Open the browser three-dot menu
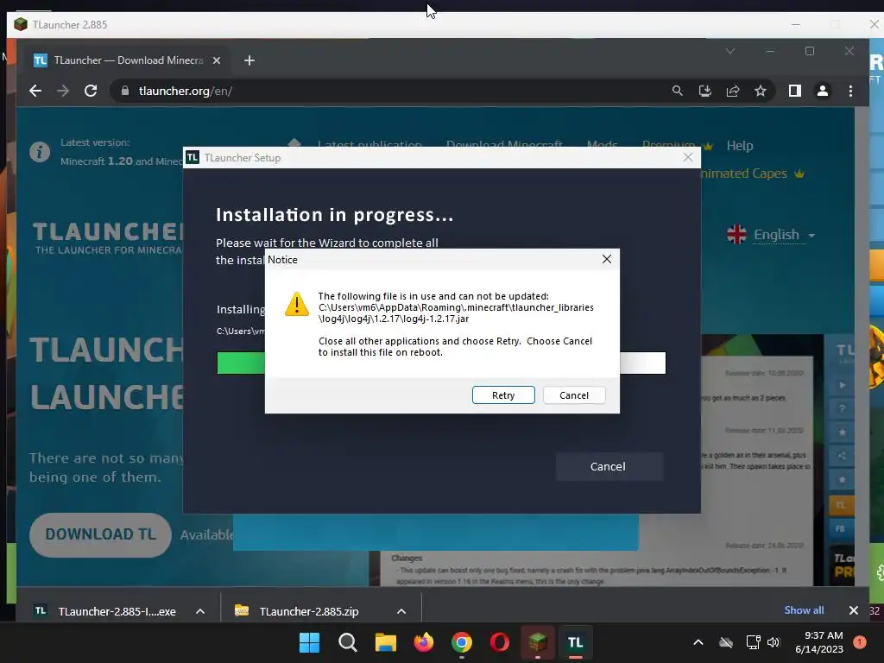Image resolution: width=884 pixels, height=663 pixels. click(x=850, y=91)
